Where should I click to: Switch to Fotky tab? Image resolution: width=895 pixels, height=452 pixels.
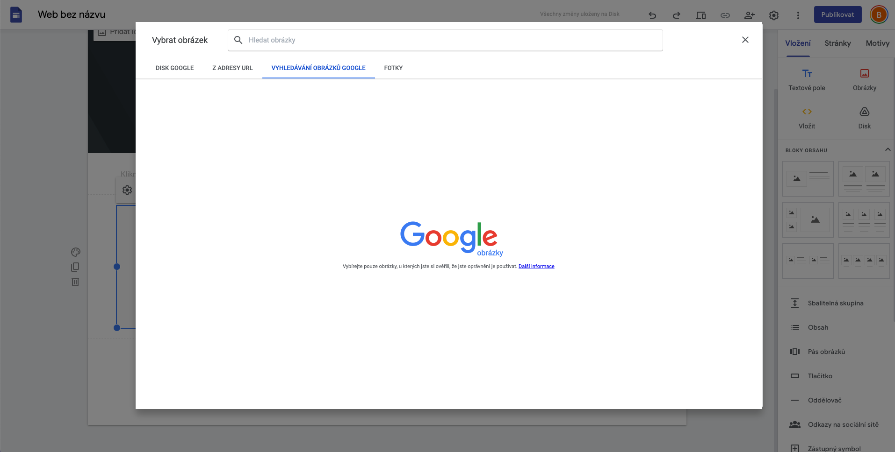(x=393, y=68)
